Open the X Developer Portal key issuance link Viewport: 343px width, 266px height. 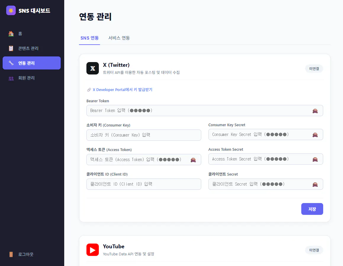123,90
